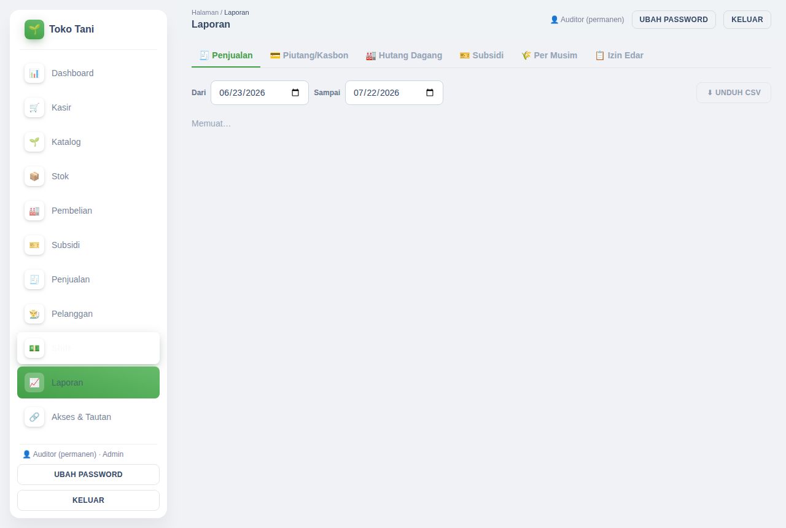Switch to the Piutang/Kasbon tab
786x528 pixels.
point(309,55)
